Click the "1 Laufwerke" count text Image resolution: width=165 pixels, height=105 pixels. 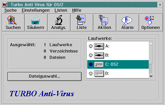pos(58,45)
